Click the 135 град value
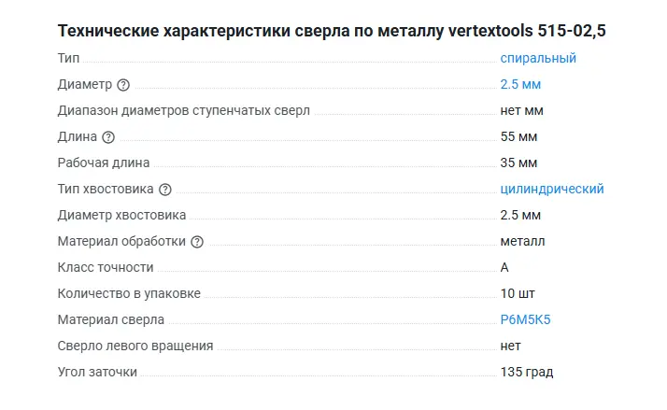This screenshot has width=667, height=410. (x=527, y=372)
